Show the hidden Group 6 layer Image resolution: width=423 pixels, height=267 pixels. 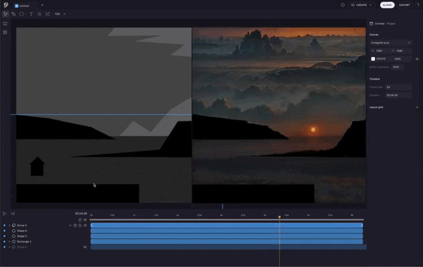pos(85,247)
